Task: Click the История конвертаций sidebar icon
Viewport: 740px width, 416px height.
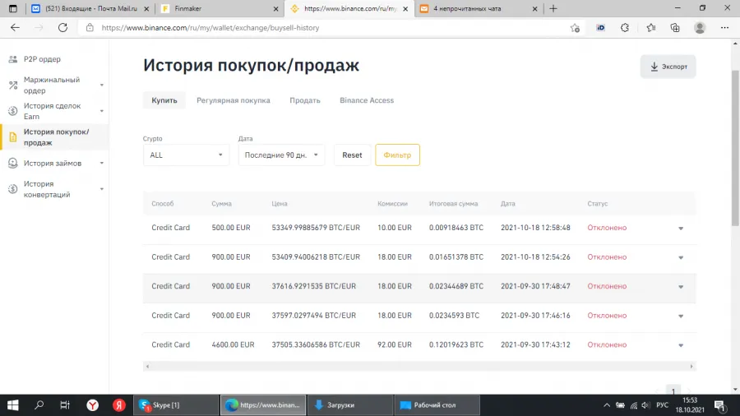Action: [x=12, y=189]
